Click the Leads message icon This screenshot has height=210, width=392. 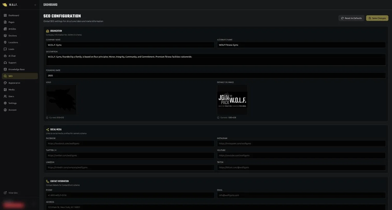pyautogui.click(x=5, y=49)
